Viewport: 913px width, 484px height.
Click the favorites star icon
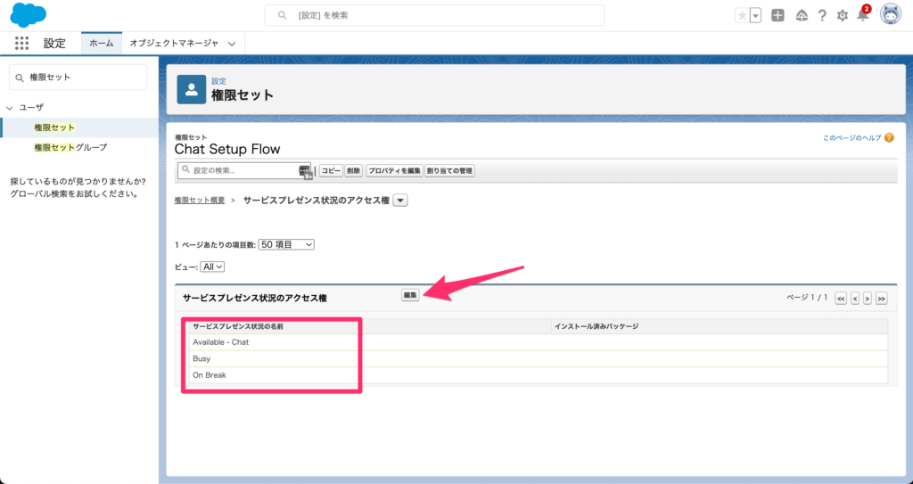742,16
